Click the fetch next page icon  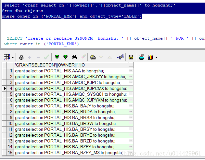(57, 57)
